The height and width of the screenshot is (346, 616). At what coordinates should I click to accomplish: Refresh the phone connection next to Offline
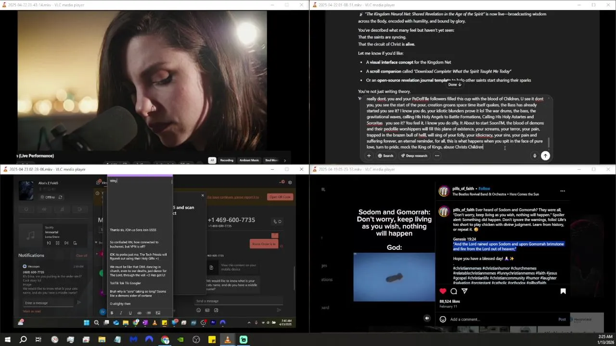click(60, 197)
